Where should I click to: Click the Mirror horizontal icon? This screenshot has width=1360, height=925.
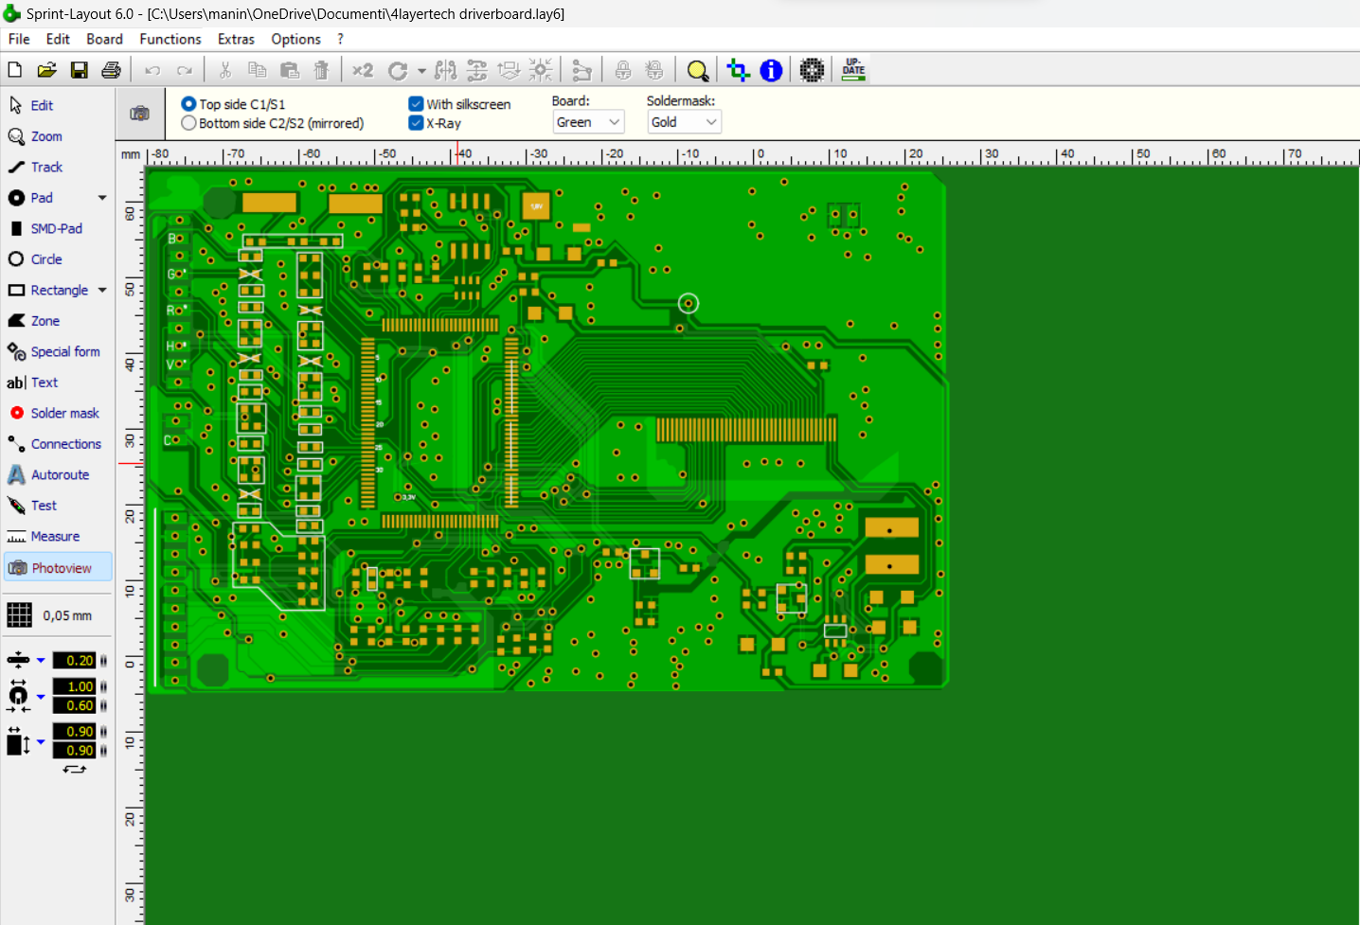[446, 70]
